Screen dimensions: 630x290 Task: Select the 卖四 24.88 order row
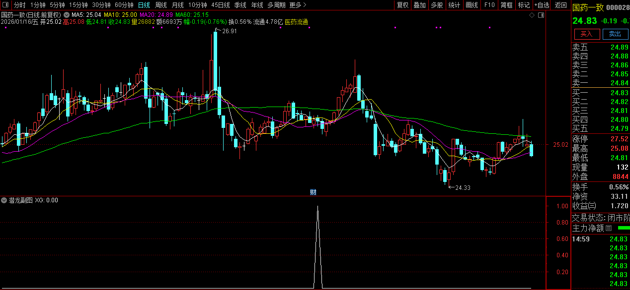coord(600,57)
